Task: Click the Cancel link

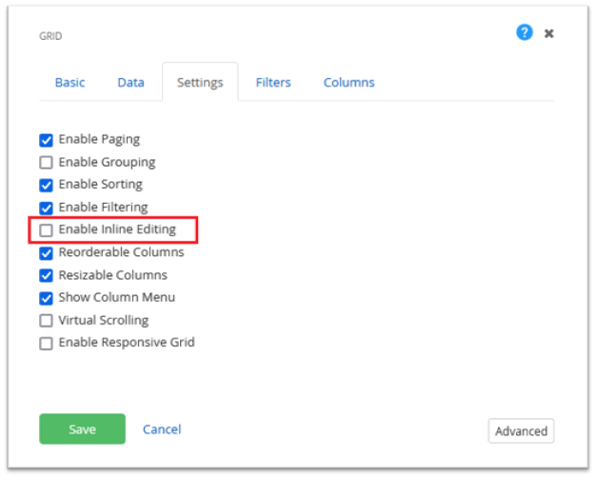Action: tap(162, 429)
